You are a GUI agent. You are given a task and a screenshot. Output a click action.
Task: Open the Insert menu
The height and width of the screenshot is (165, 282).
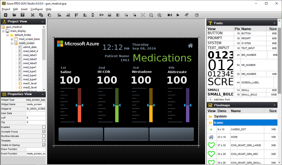click(x=24, y=9)
